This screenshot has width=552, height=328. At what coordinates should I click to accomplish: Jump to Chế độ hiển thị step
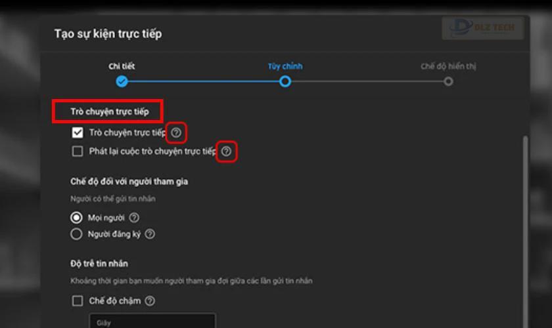click(448, 81)
